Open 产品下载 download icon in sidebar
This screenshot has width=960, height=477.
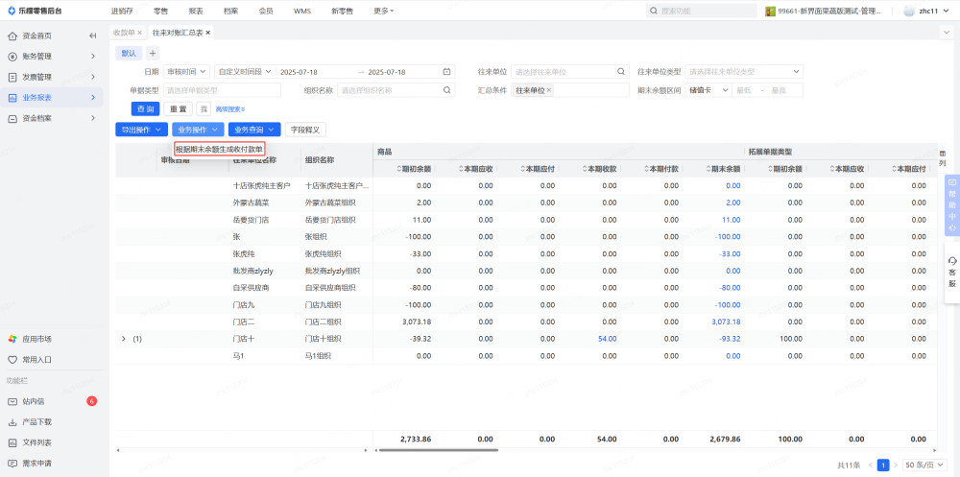coord(12,422)
